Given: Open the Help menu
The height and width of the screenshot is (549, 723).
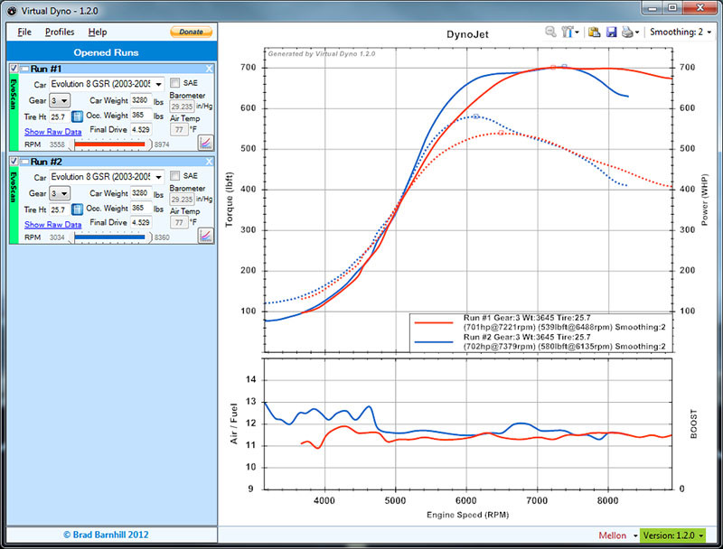Looking at the screenshot, I should click(98, 32).
